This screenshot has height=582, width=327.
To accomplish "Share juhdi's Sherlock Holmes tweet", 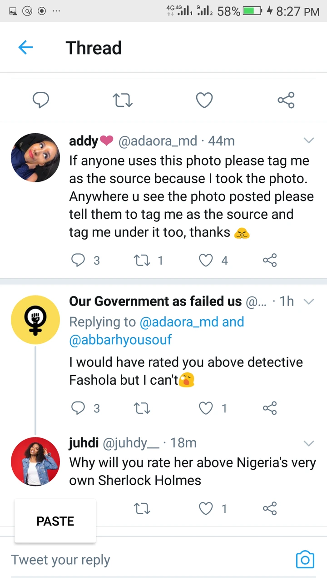I will tap(270, 508).
